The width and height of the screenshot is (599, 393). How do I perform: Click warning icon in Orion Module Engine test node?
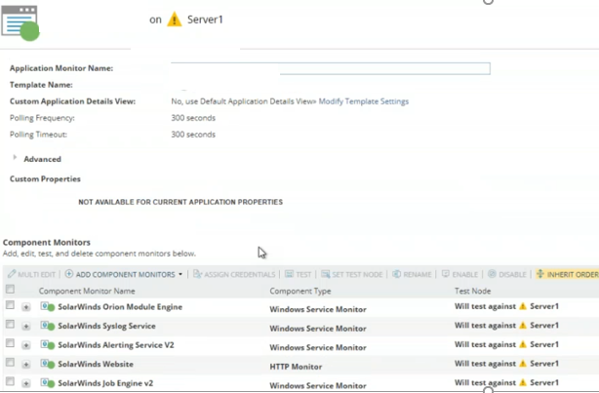coord(523,306)
